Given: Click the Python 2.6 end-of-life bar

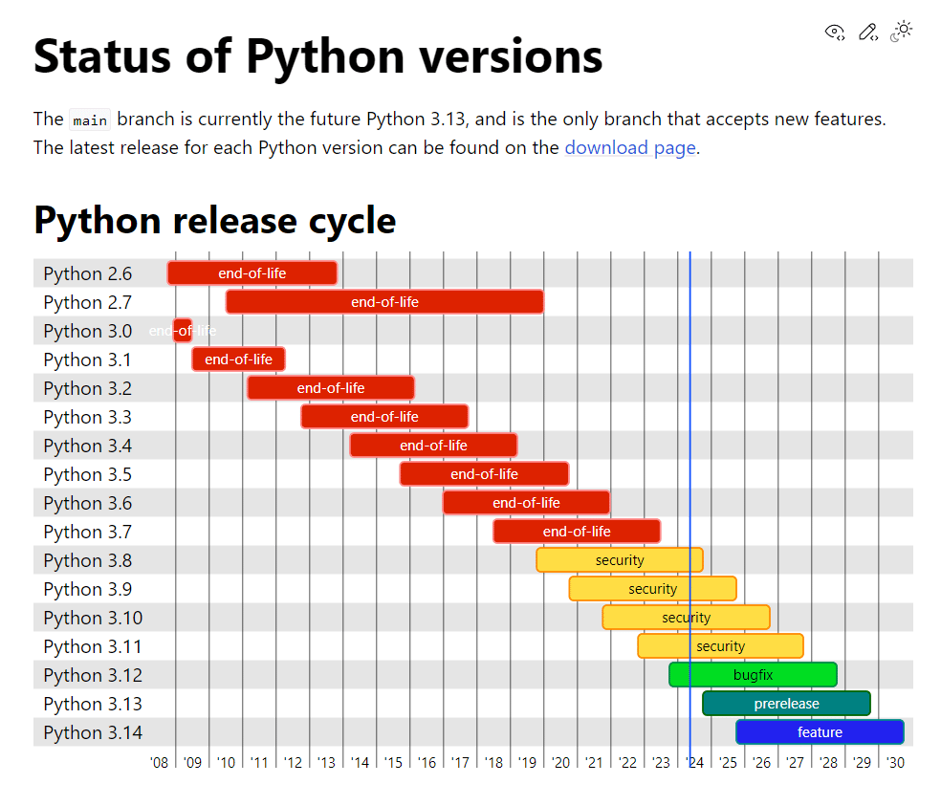Looking at the screenshot, I should click(x=252, y=273).
